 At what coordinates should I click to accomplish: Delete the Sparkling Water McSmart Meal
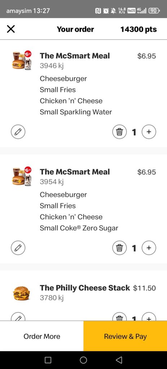[119, 132]
